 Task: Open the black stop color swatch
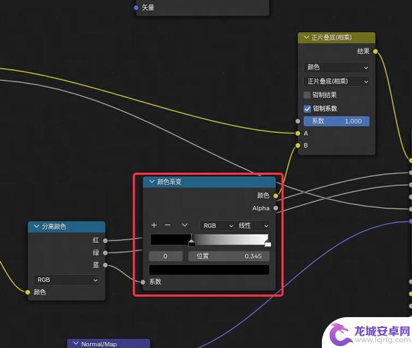(209, 270)
